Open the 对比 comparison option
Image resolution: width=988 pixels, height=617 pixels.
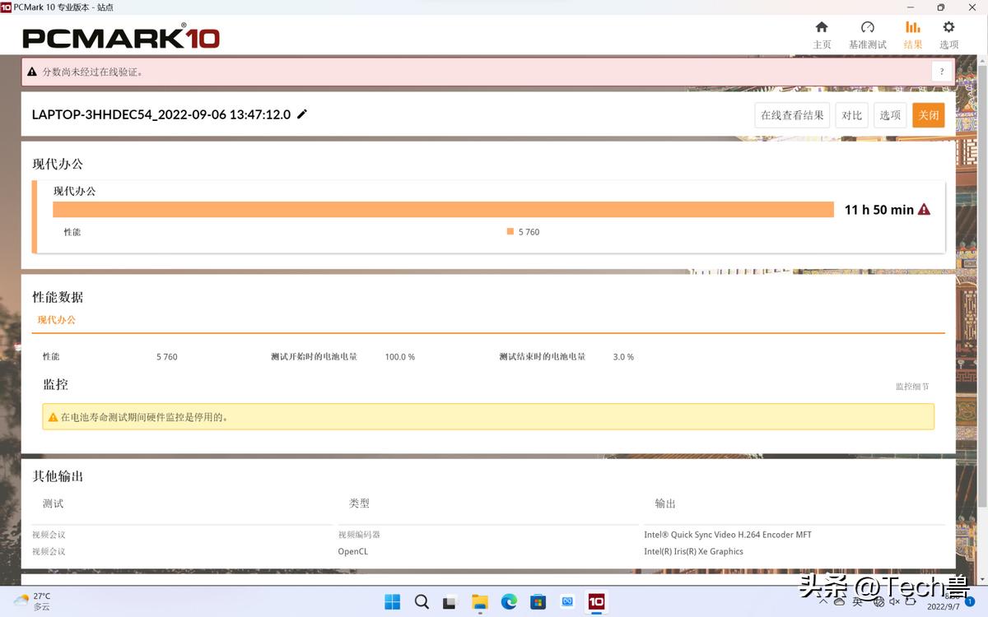[851, 114]
